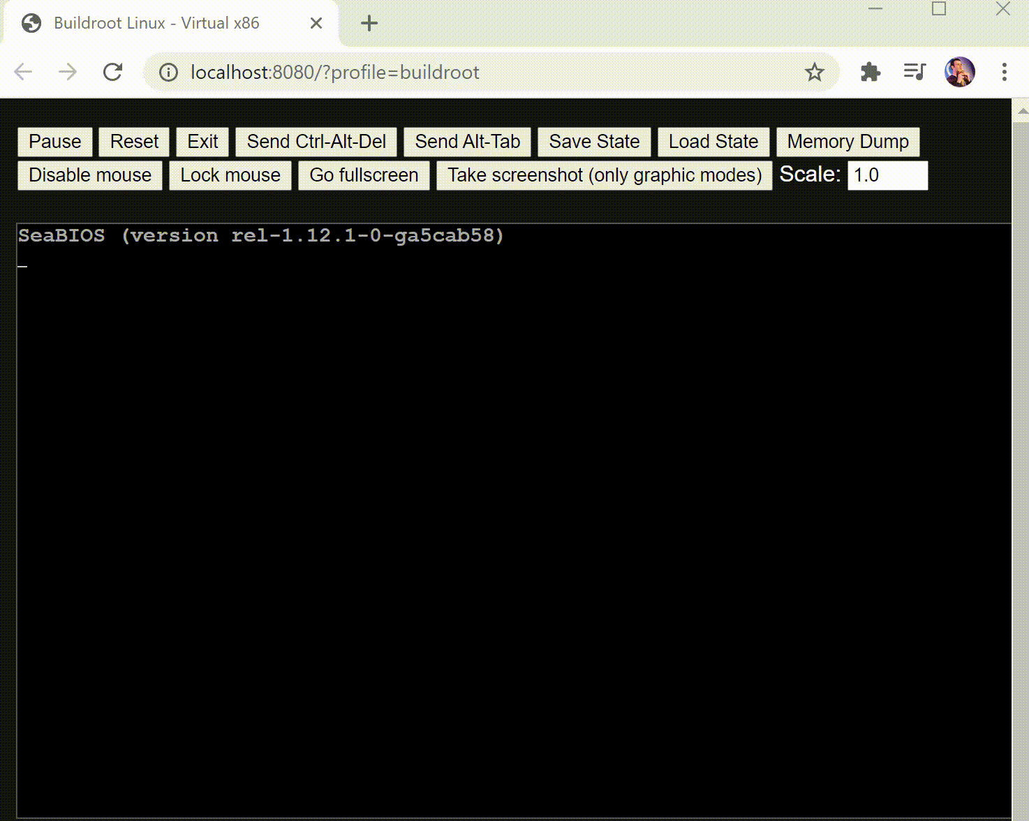This screenshot has width=1029, height=821.
Task: Click the browser reload page icon
Action: tap(112, 72)
